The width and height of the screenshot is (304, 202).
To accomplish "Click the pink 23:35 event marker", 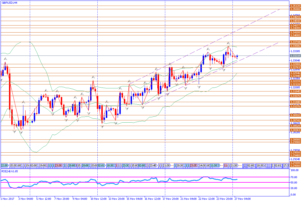I will coord(193,166).
